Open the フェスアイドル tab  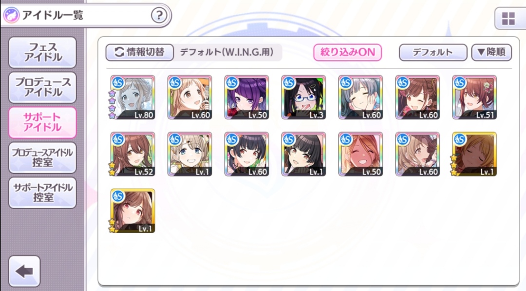coord(42,52)
